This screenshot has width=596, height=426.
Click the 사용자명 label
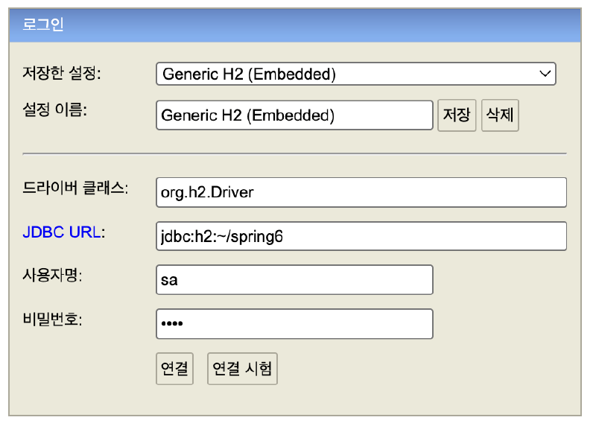[52, 275]
